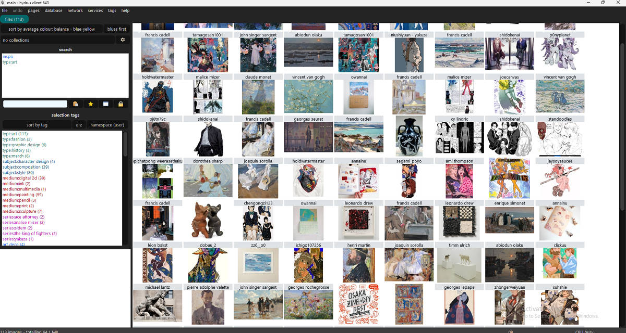Click the window icon beside the star

point(106,104)
